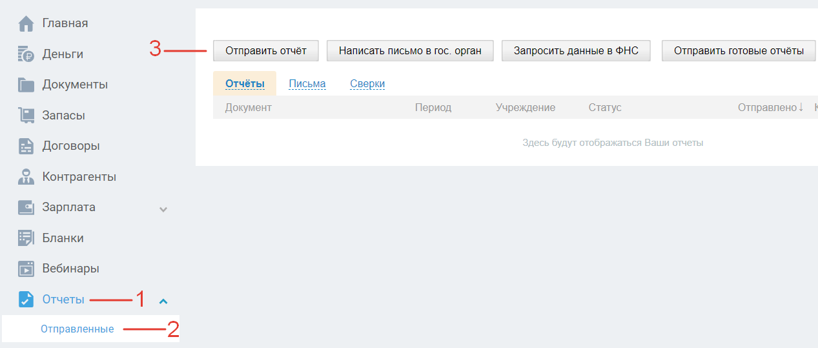Click the Статус column header
Image resolution: width=818 pixels, height=348 pixels.
605,107
